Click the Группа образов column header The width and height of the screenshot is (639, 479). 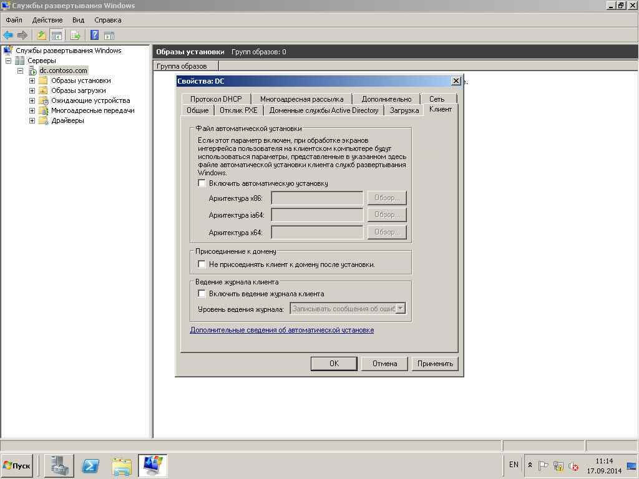pos(186,66)
